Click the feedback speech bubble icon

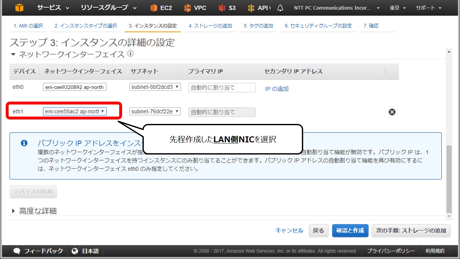coord(17,251)
